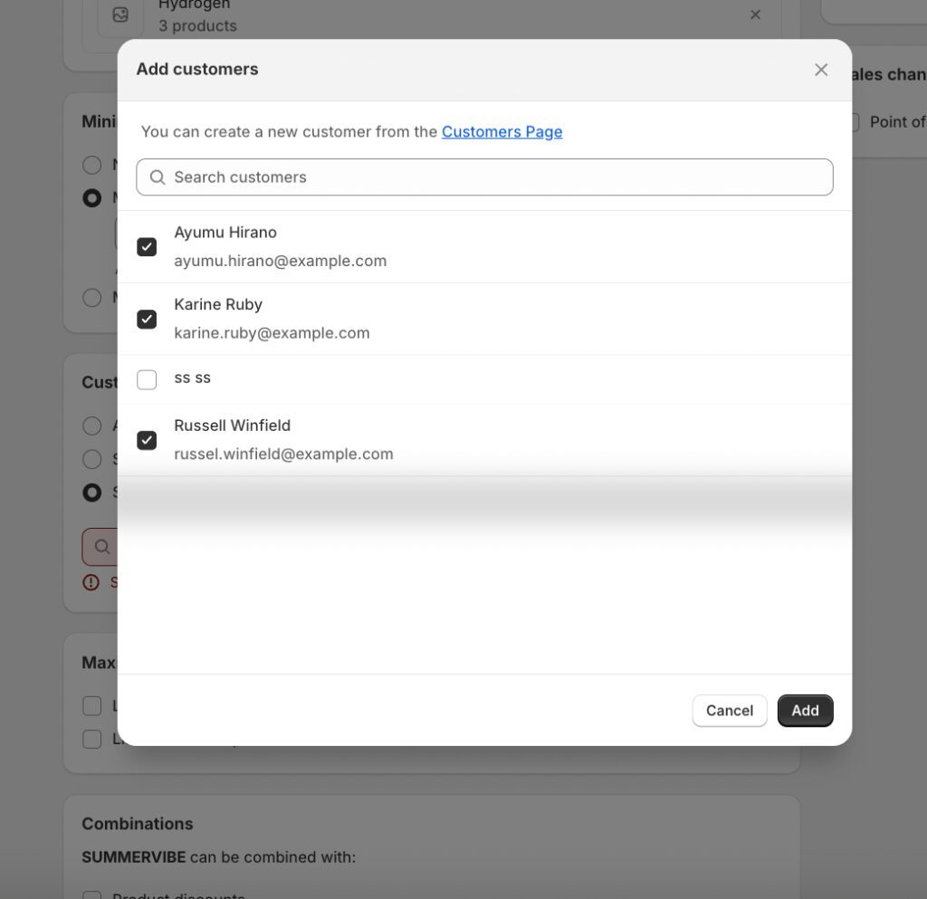Click the magnifying glass in Search customers bar

[157, 177]
